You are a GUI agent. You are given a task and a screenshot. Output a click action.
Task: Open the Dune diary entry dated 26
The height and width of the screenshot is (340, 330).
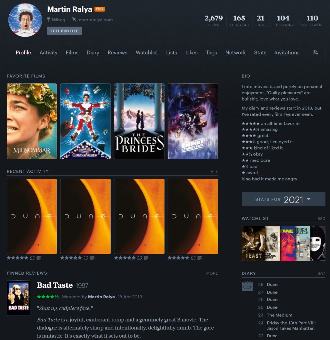click(x=272, y=300)
